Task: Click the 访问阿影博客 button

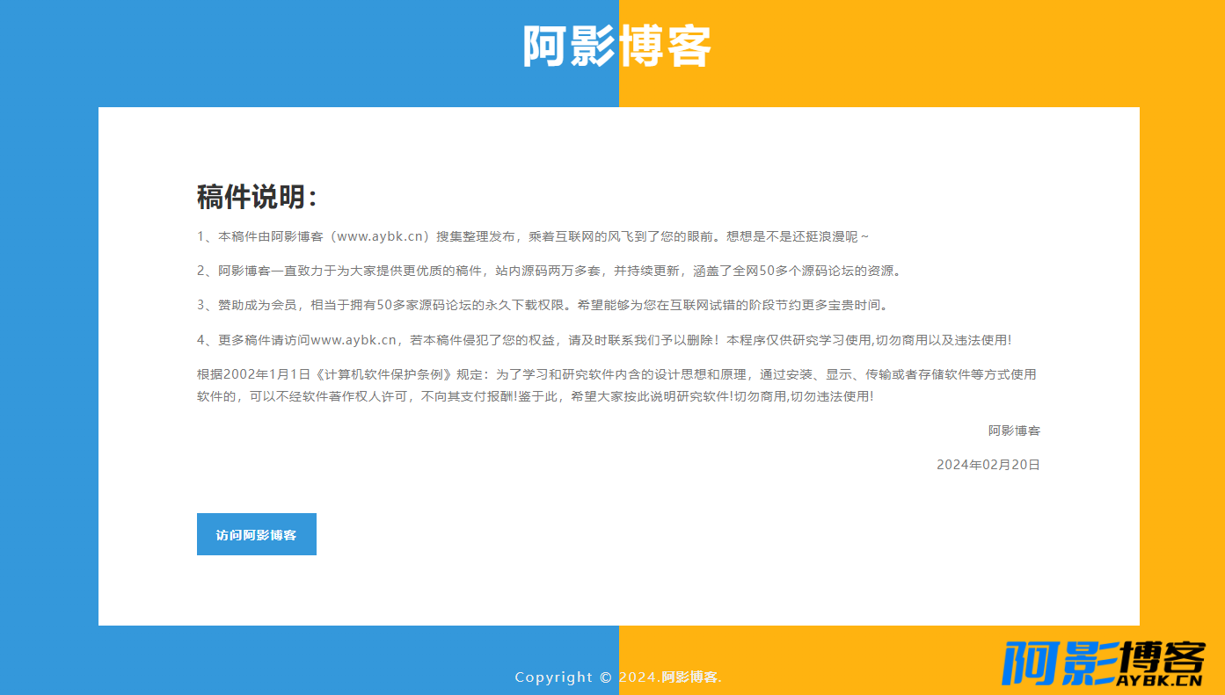Action: click(256, 534)
